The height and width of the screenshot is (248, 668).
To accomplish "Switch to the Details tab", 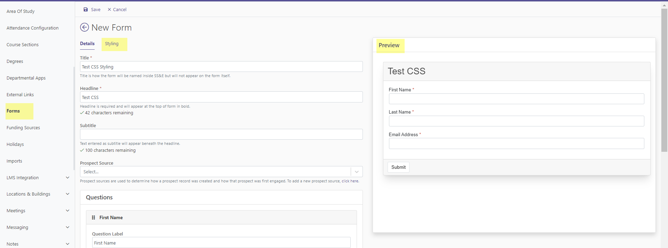I will pos(87,43).
